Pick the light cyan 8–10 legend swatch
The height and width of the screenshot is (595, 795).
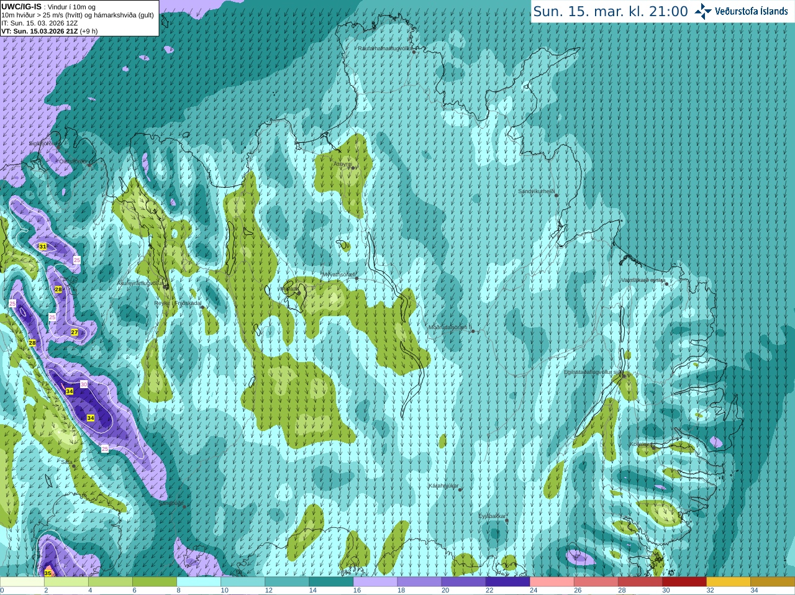tap(199, 582)
